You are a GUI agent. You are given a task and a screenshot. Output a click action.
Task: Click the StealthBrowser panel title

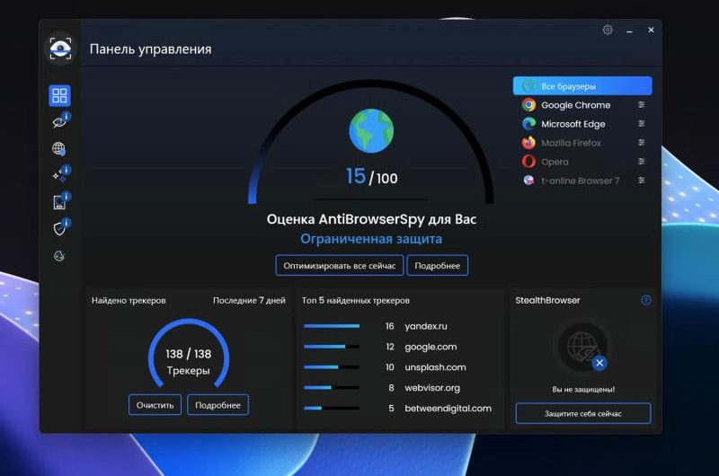point(547,301)
